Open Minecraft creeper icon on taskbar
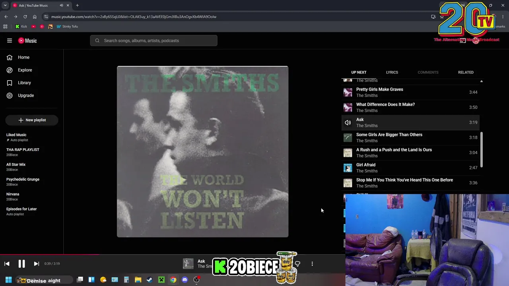Image resolution: width=509 pixels, height=286 pixels. pos(161,280)
